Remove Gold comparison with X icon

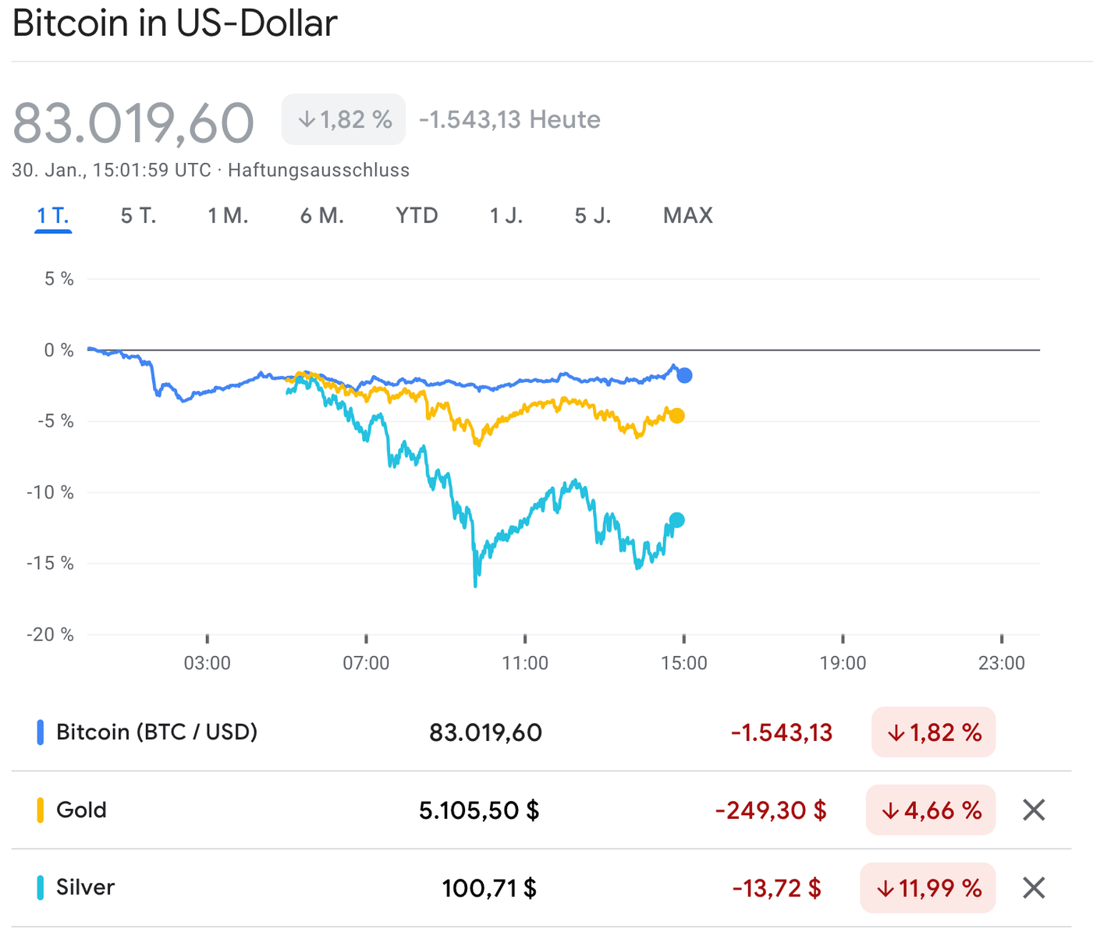[1033, 810]
